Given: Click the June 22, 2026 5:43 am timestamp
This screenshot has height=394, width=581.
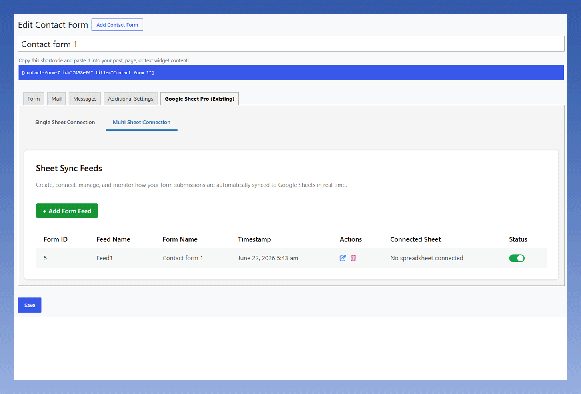Looking at the screenshot, I should [x=268, y=258].
